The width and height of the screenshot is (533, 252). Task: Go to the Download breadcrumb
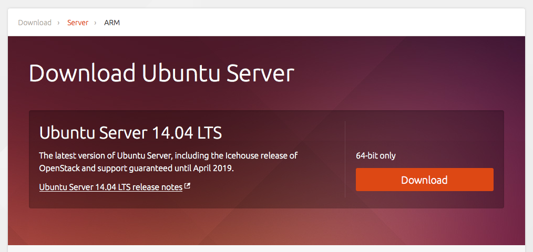(x=35, y=23)
